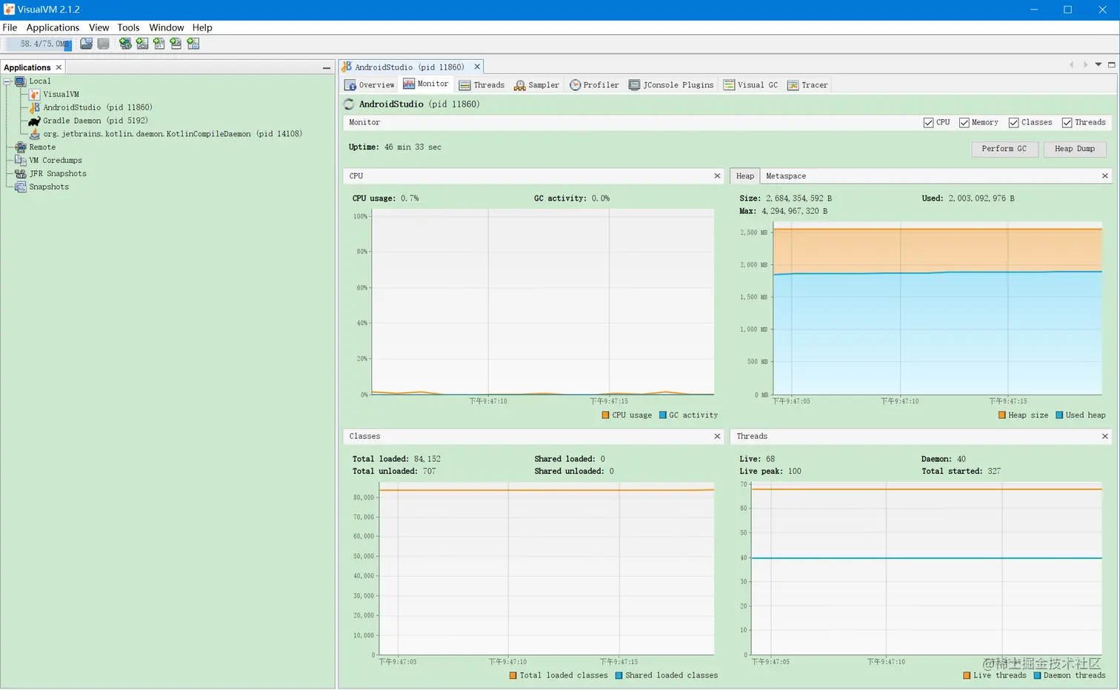Click the memory usage indicator 58.4/75.0MB
1120x690 pixels.
[39, 44]
